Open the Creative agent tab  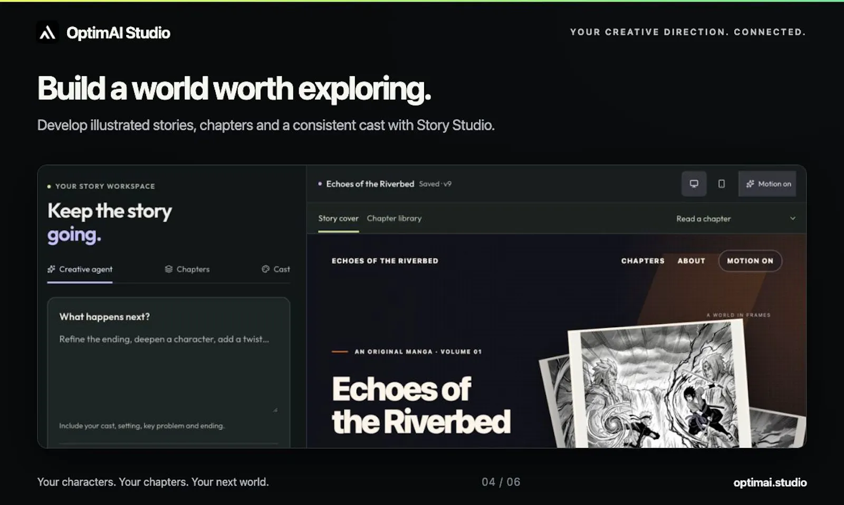80,269
